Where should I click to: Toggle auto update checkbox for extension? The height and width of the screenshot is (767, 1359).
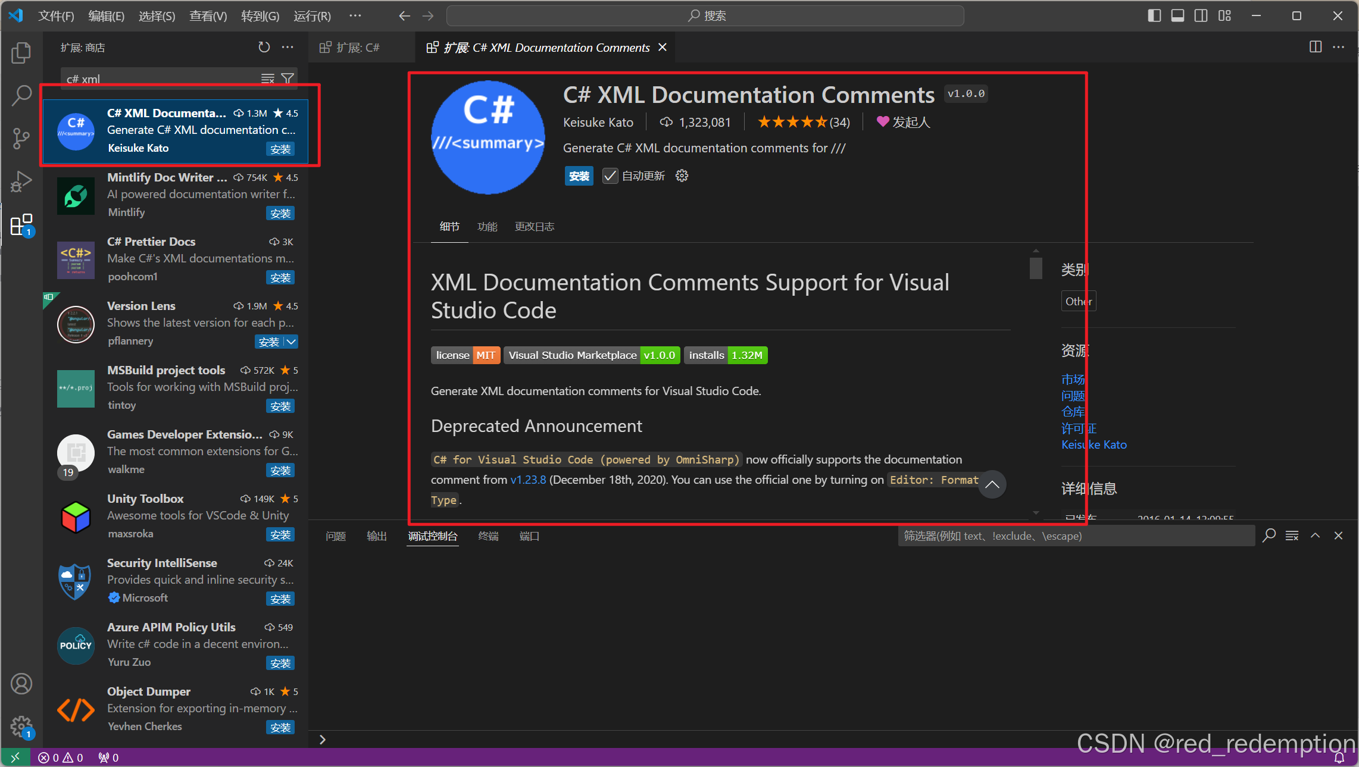click(x=610, y=176)
